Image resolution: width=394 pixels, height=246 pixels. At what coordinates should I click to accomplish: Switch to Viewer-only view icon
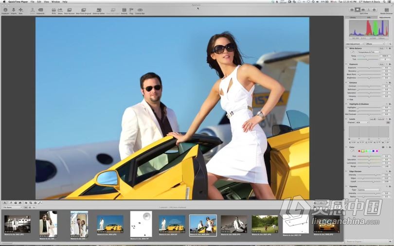363,10
